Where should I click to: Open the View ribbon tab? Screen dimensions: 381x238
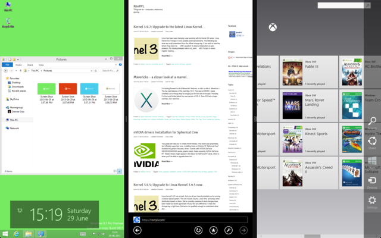(x=41, y=65)
